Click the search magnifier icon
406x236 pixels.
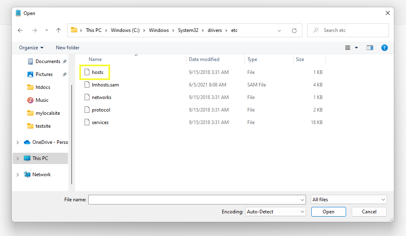[x=316, y=30]
